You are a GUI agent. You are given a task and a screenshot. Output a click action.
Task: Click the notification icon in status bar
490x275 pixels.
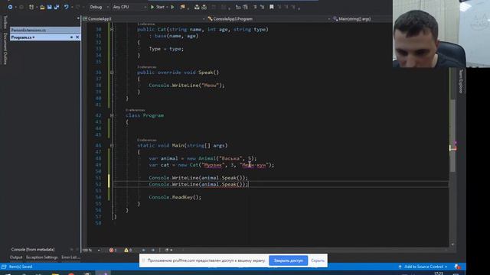pos(457,267)
